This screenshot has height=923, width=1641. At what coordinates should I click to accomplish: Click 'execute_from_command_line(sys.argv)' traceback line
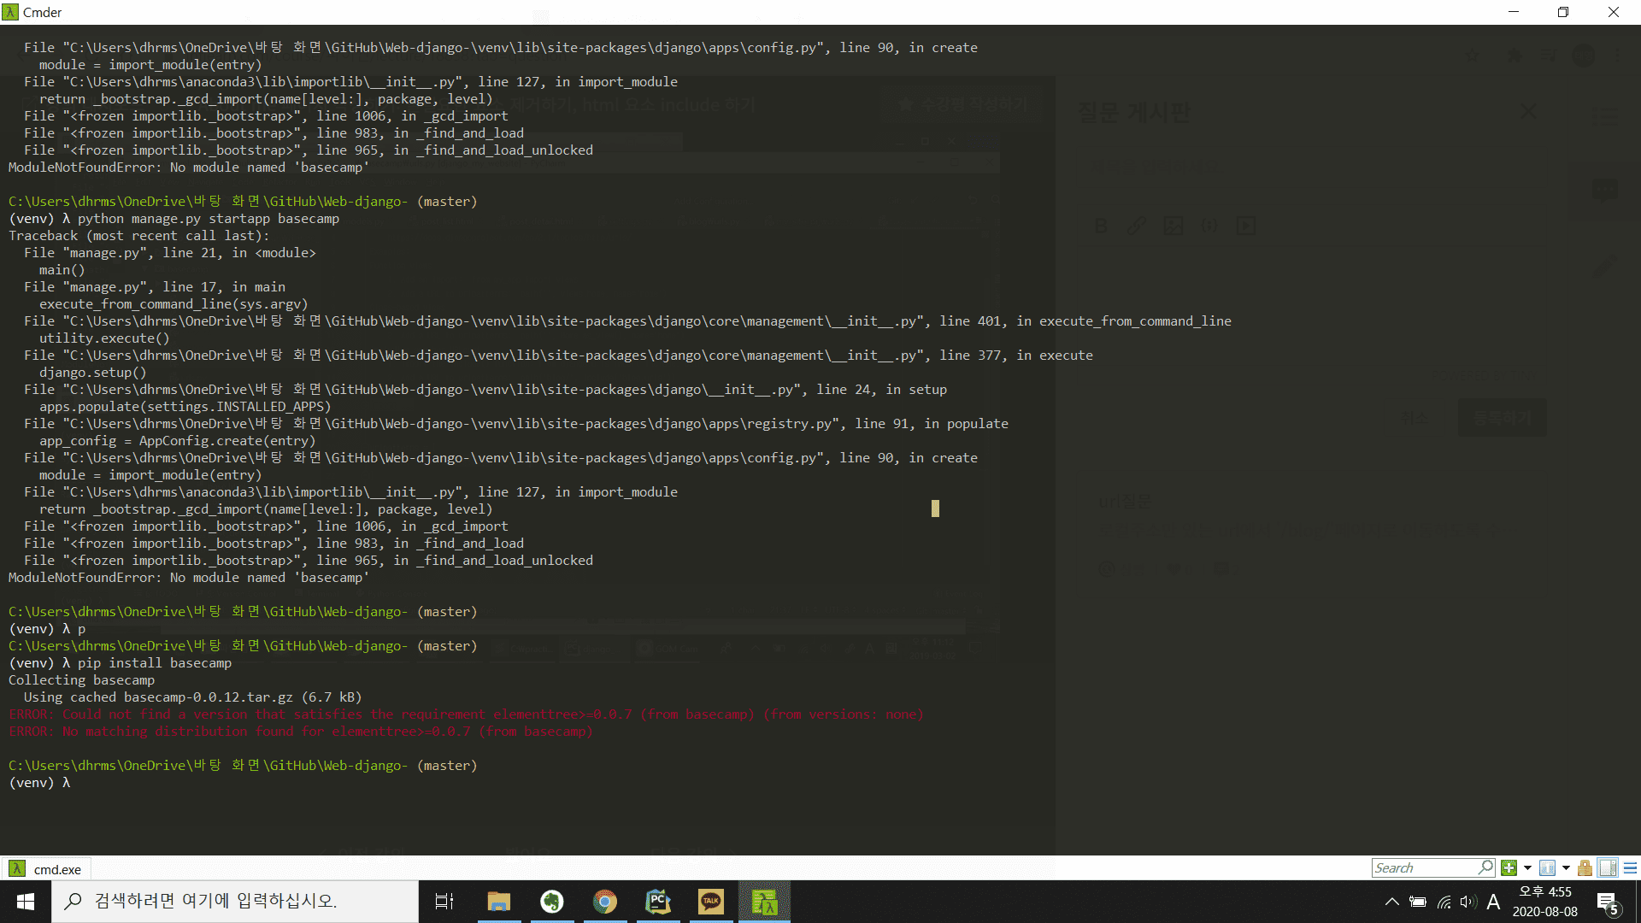[174, 304]
